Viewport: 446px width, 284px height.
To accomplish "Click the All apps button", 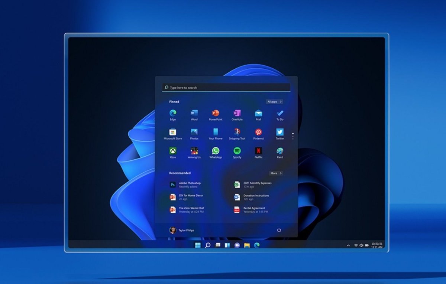I will pyautogui.click(x=275, y=102).
